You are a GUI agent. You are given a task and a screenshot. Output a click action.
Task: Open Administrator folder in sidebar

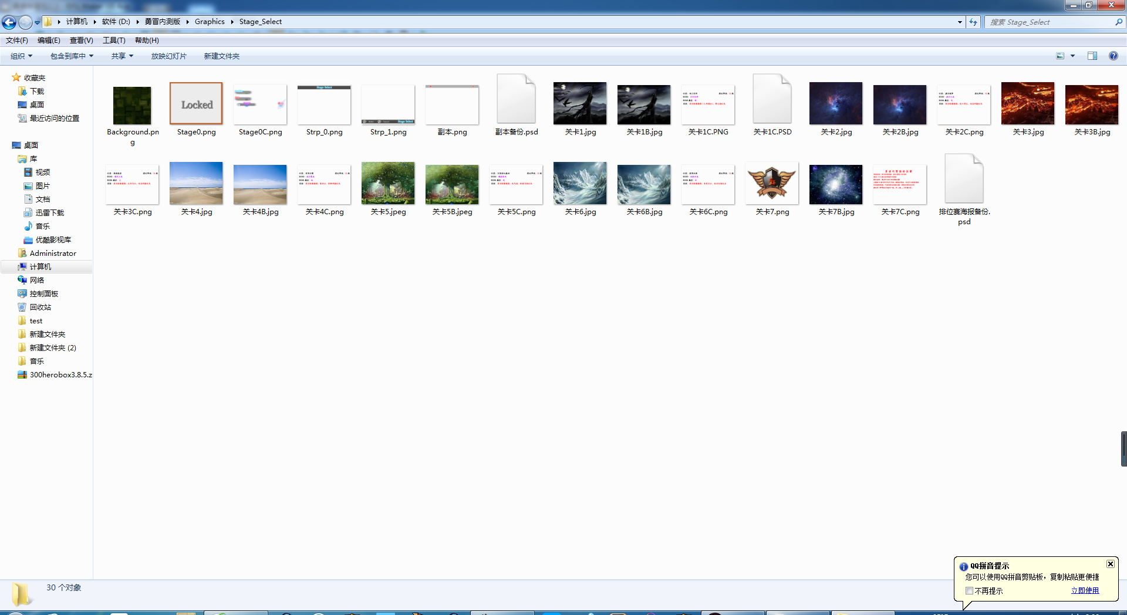pyautogui.click(x=47, y=253)
